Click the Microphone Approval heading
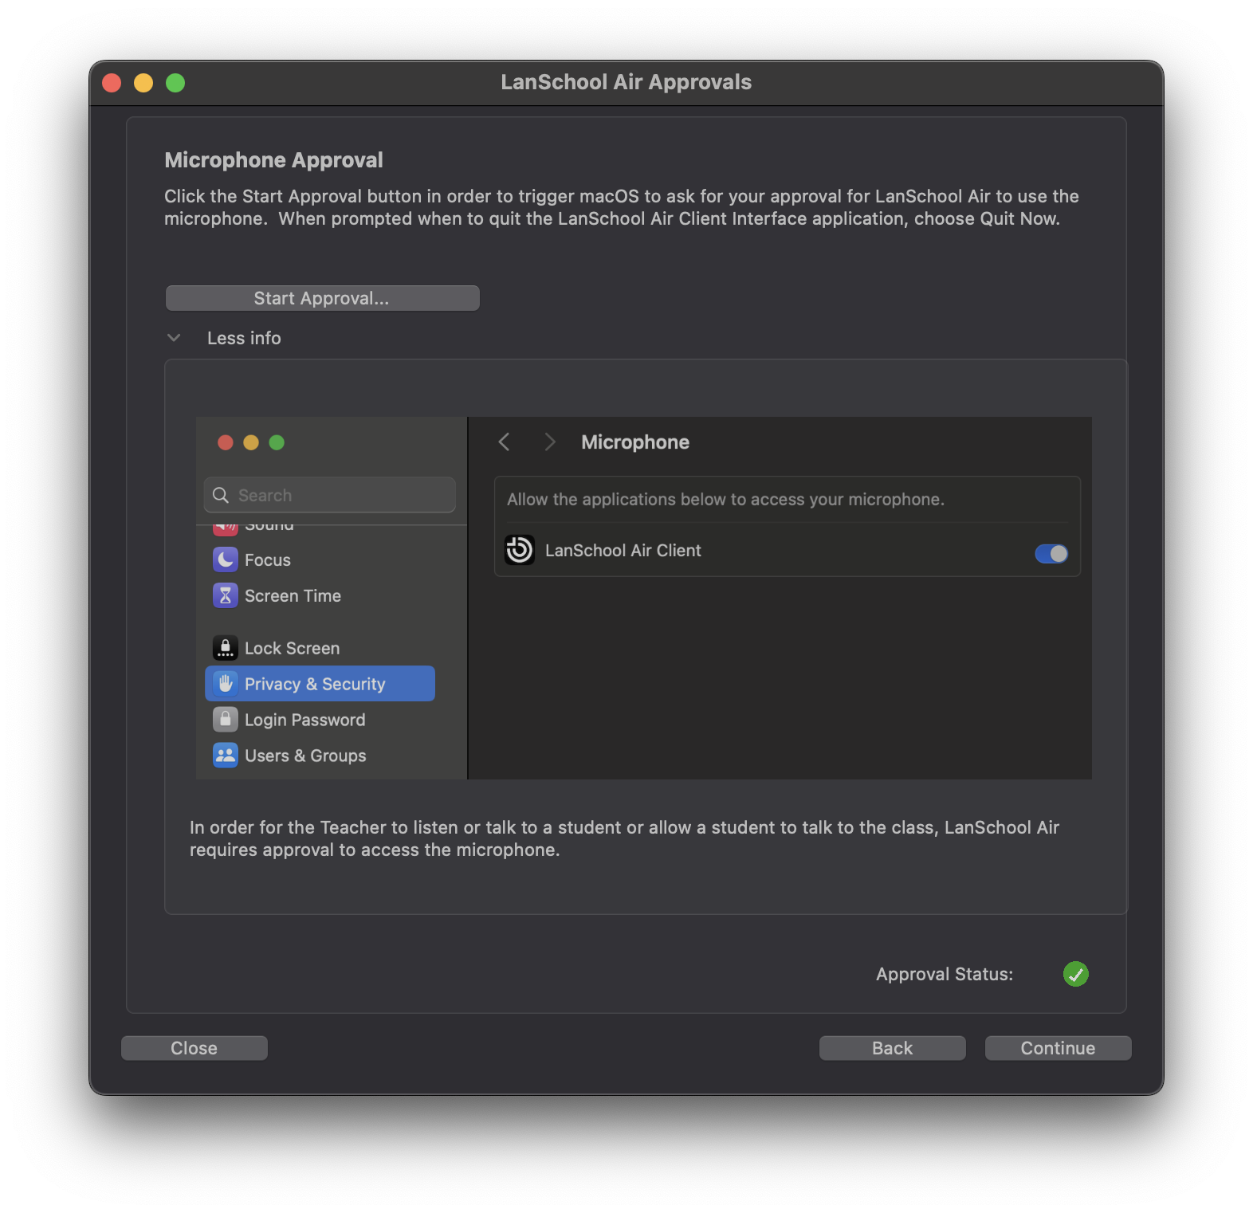The width and height of the screenshot is (1253, 1213). click(273, 160)
